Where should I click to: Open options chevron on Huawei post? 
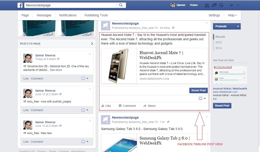click(207, 23)
